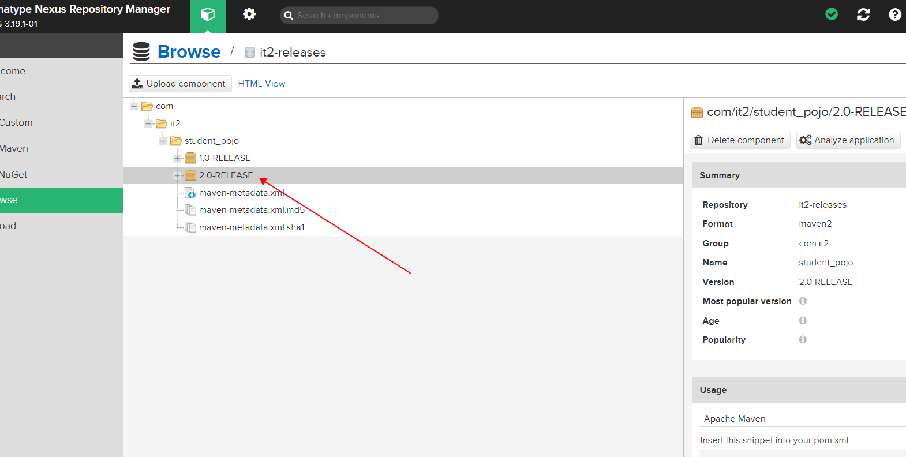Select the highlighted Browse sidebar item

coord(61,200)
